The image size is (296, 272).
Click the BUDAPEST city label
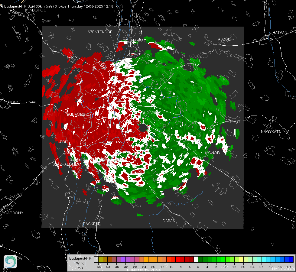[151, 113]
